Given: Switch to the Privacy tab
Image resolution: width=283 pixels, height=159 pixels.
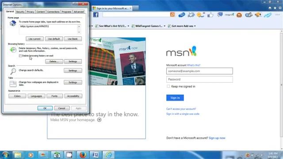Looking at the screenshot, I should point(31,12).
